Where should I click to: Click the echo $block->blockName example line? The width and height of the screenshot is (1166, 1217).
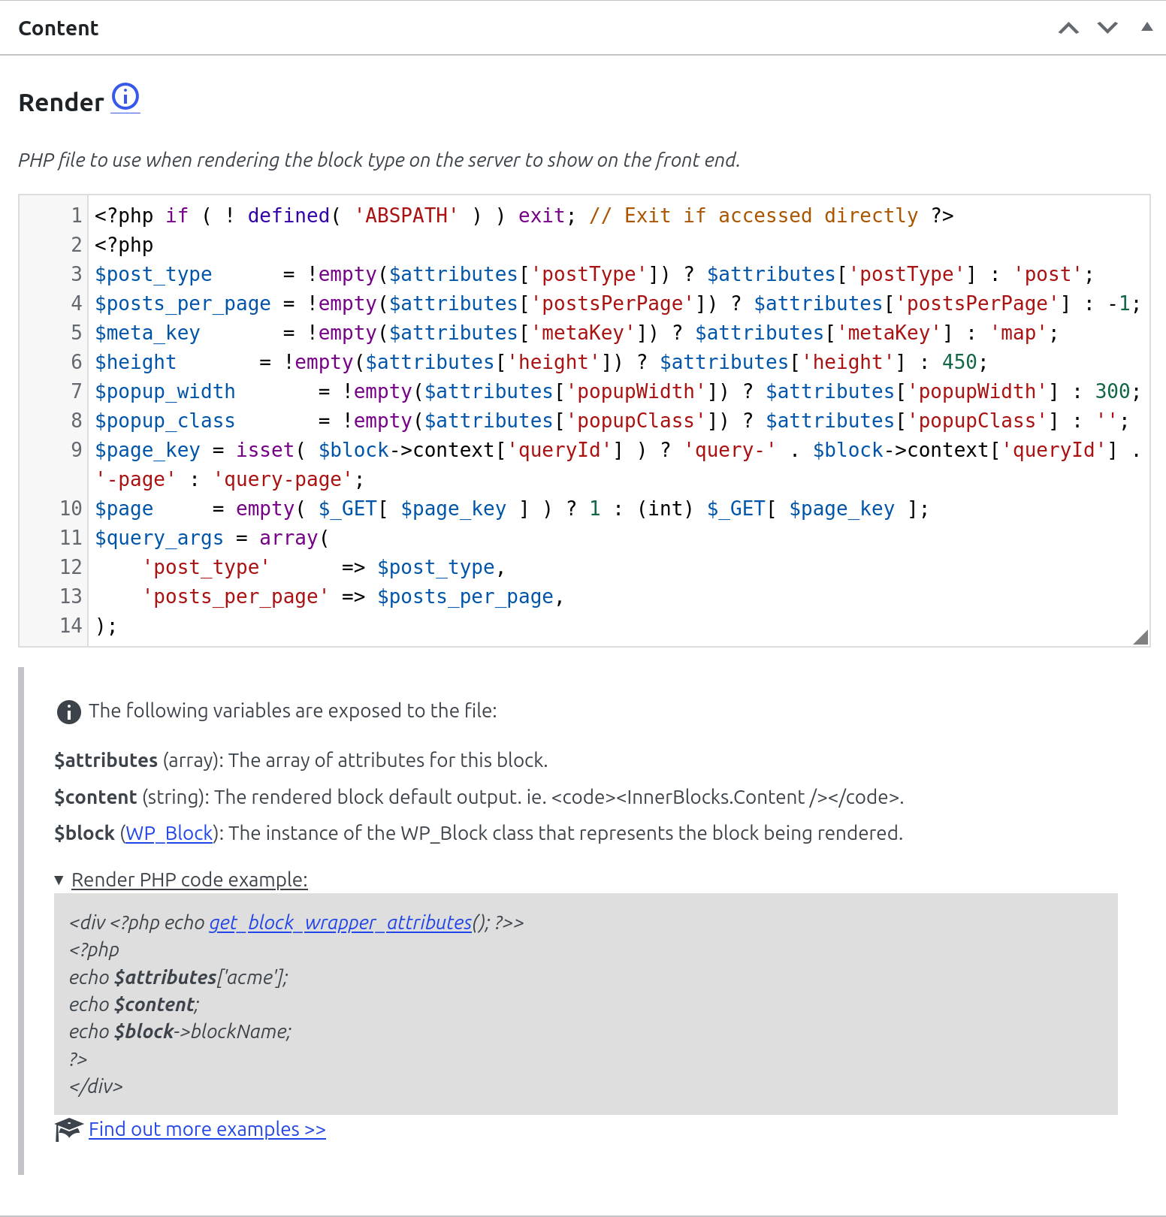[180, 1031]
